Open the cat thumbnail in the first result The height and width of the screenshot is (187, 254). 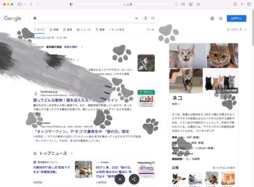[x=146, y=63]
